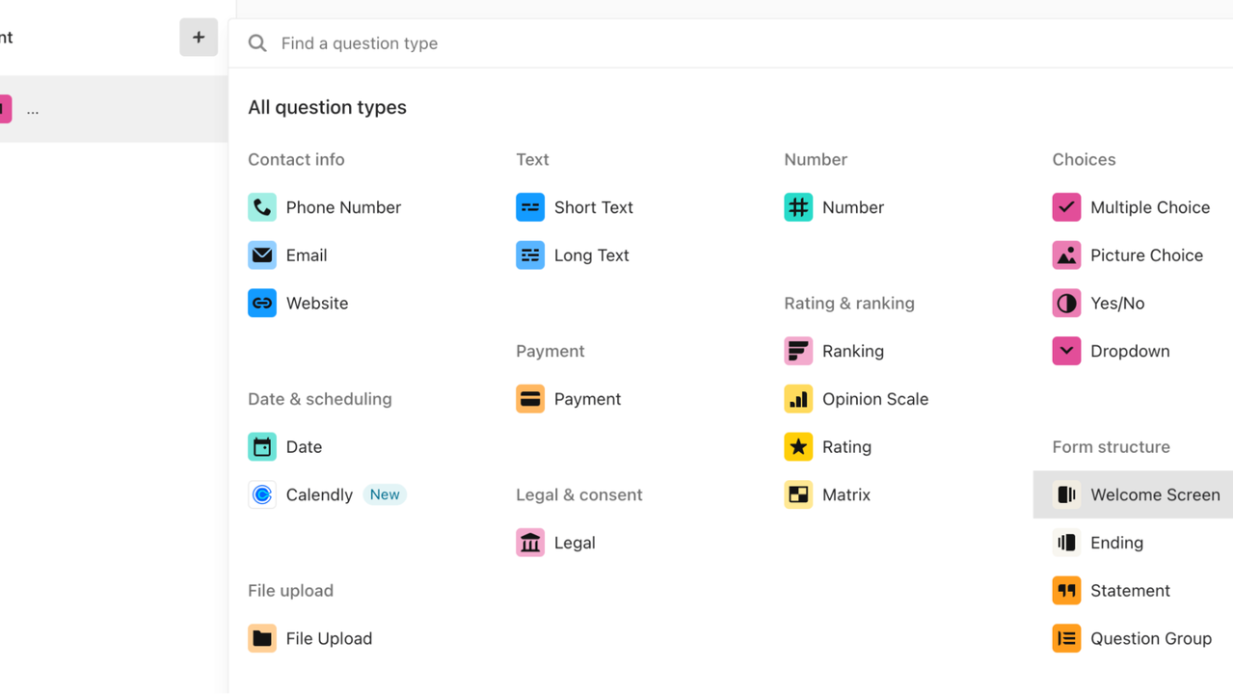Select the Number hash icon
The height and width of the screenshot is (694, 1233).
click(798, 207)
